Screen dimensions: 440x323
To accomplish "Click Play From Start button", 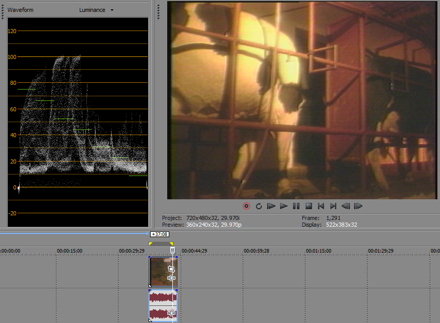I will coord(271,206).
